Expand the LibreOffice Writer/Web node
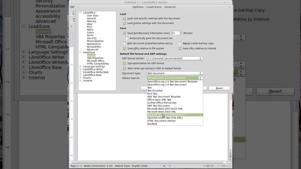 click(80, 72)
